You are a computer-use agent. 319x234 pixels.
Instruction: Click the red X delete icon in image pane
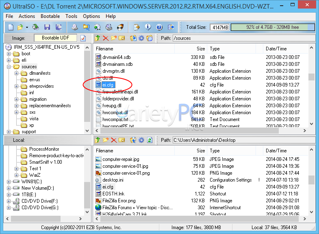coord(106,38)
